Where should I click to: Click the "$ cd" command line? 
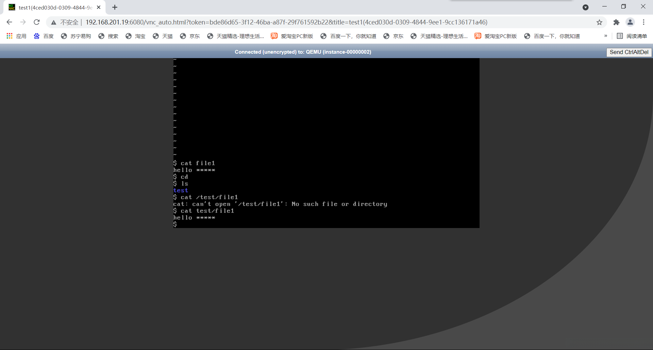(x=181, y=177)
